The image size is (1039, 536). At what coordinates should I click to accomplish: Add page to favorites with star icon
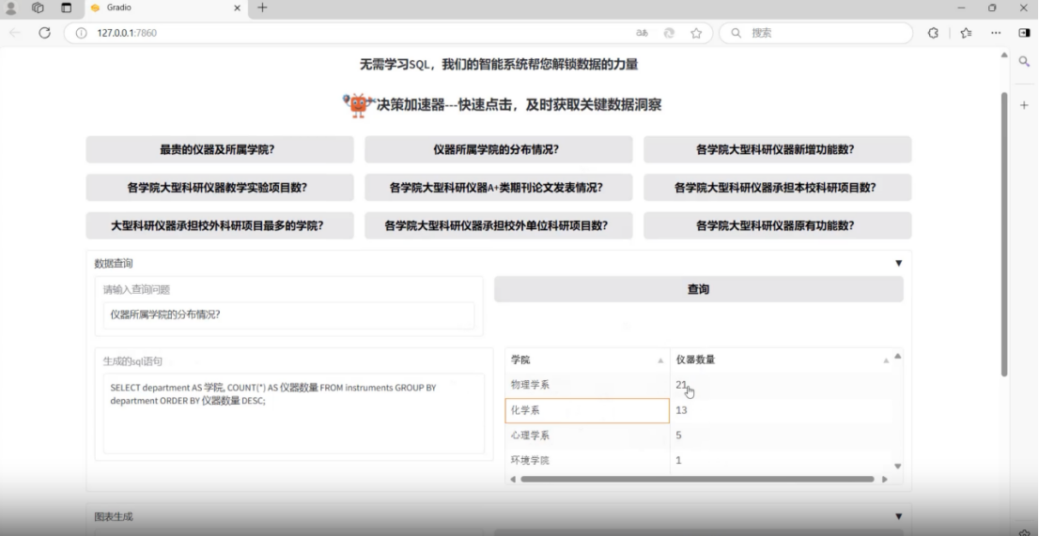pos(696,33)
